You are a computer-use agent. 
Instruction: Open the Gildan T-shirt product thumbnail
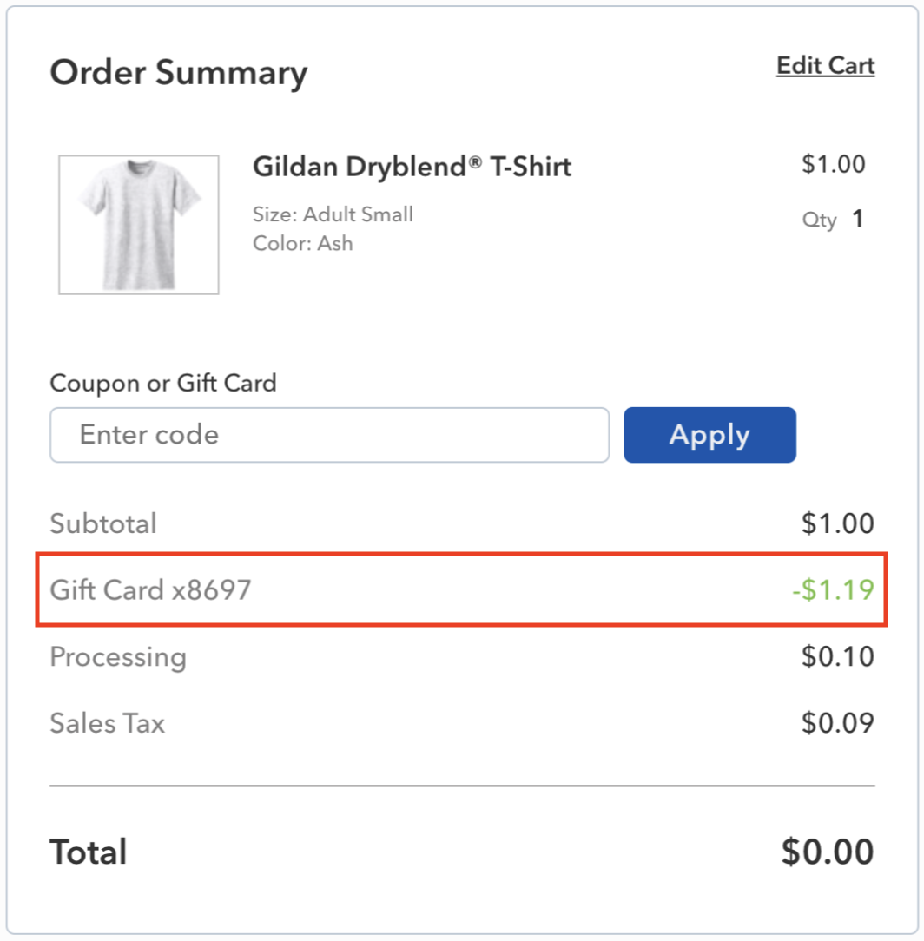point(139,225)
